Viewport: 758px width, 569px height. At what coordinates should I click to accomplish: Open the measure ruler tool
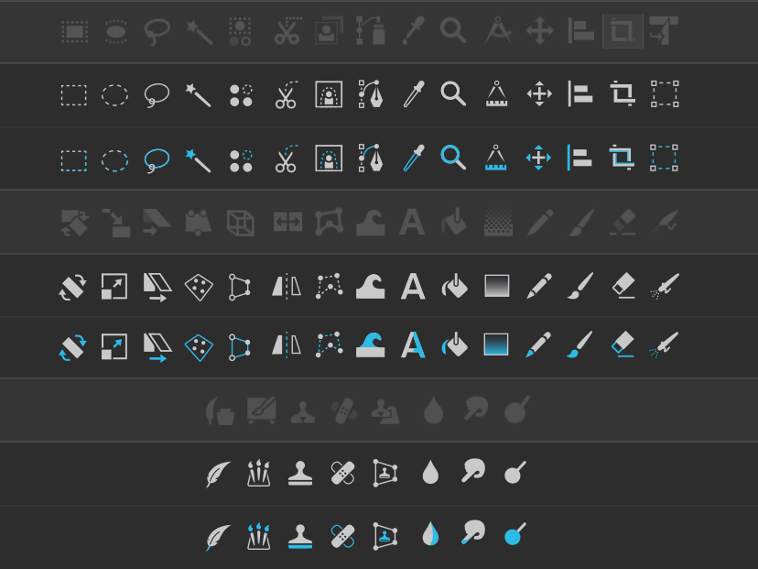[x=495, y=94]
